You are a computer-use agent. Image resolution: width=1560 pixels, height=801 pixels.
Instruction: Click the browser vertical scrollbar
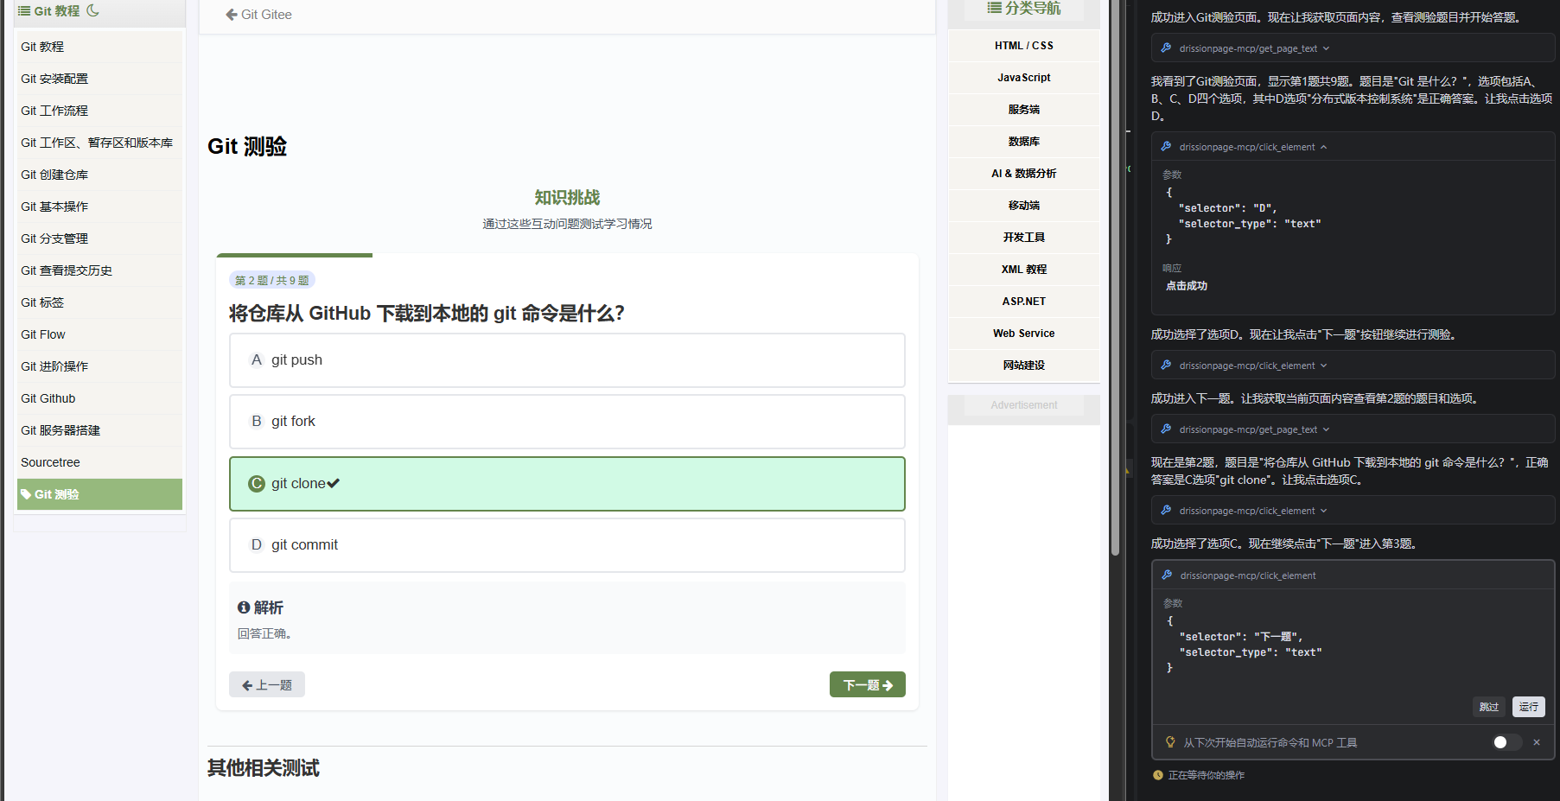(x=1115, y=277)
